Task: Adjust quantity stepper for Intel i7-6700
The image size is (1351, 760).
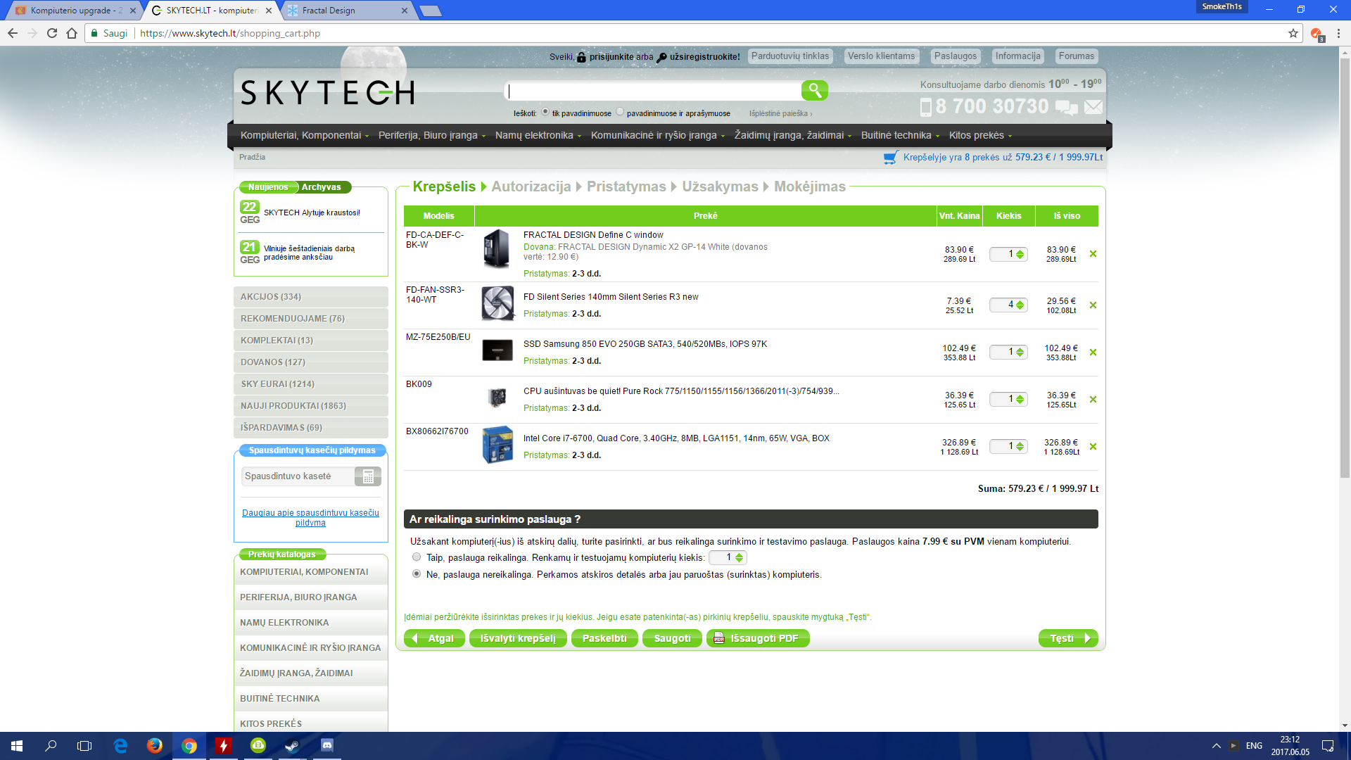Action: point(1020,447)
